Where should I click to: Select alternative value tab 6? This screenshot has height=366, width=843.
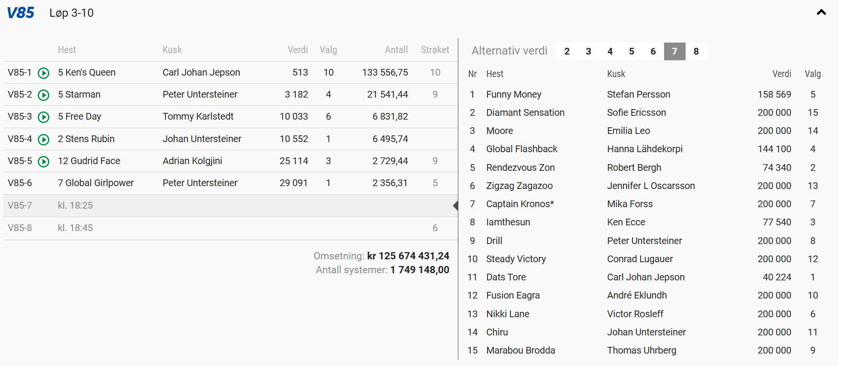653,51
